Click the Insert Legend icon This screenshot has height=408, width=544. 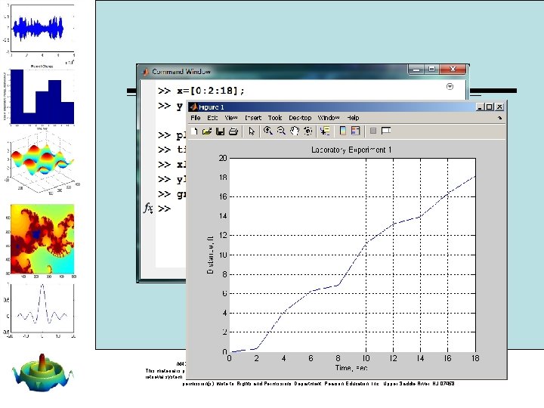[356, 131]
